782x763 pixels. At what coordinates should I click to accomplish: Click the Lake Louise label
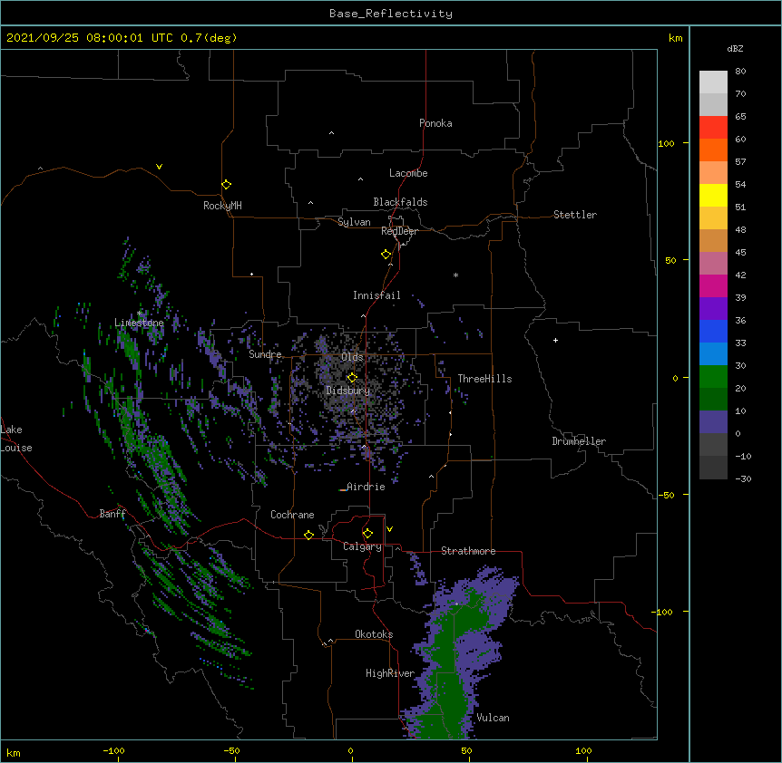16,439
